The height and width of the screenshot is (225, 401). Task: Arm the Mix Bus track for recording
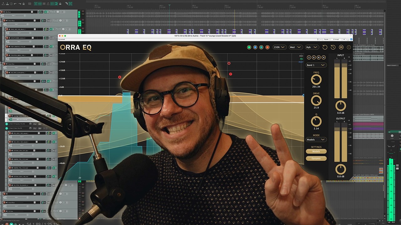click(x=2, y=12)
